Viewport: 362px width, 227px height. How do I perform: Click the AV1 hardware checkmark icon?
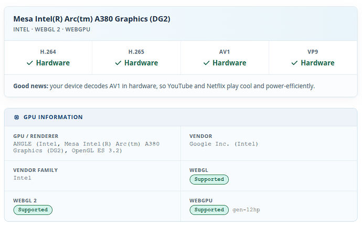(206, 63)
